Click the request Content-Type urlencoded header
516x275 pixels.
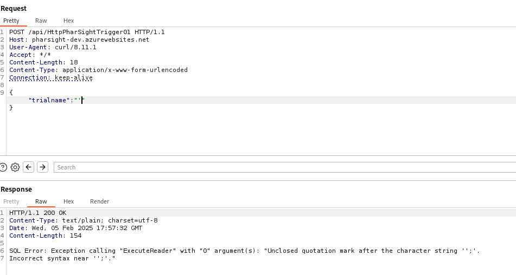(x=98, y=70)
